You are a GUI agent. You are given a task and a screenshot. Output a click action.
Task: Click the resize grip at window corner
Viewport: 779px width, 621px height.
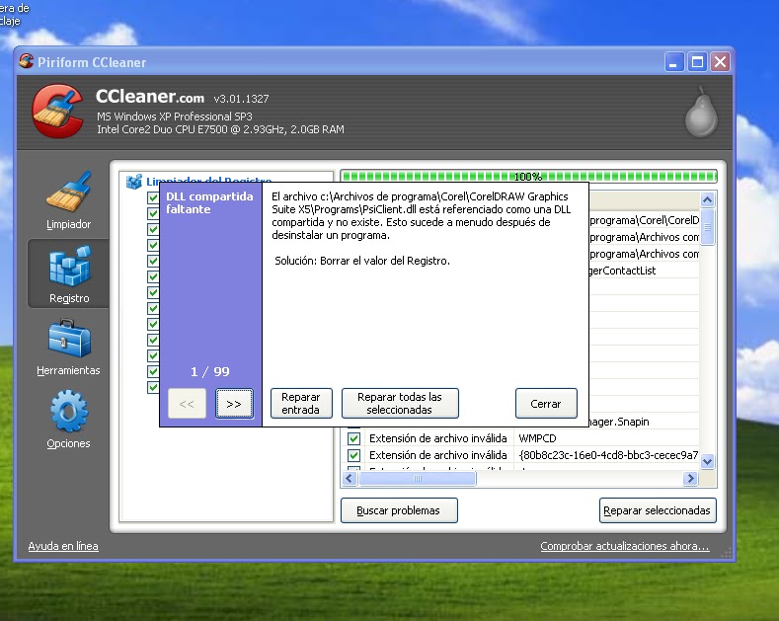tap(728, 553)
